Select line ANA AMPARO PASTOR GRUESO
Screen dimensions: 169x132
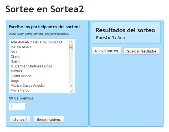point(36,42)
